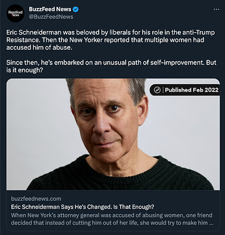Click the tweet paragraph starting Eric Schneiderman was beloved
This screenshot has width=225, height=235.
(111, 40)
